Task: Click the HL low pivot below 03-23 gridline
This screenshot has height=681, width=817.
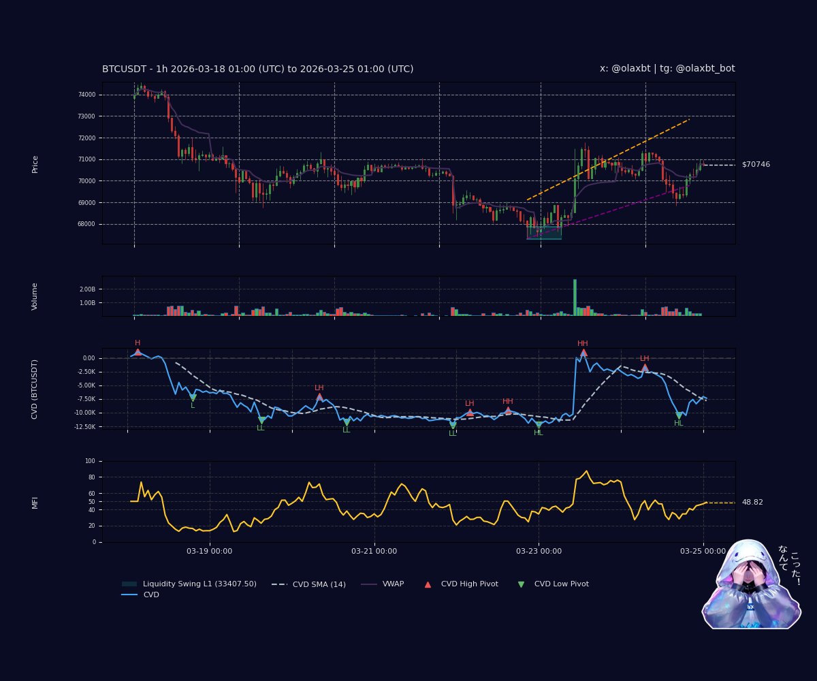Action: [539, 425]
